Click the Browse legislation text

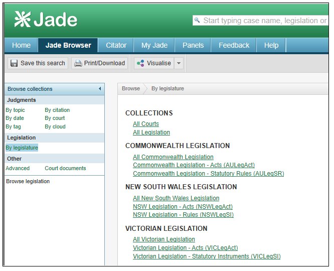[28, 182]
